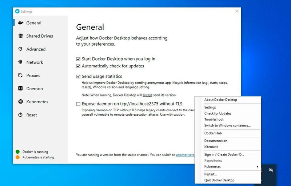Click the Docker whale icon in title bar
Viewport: 291px width, 186px height.
tap(17, 11)
